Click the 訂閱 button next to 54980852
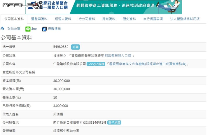210x135 pixels. (76, 47)
